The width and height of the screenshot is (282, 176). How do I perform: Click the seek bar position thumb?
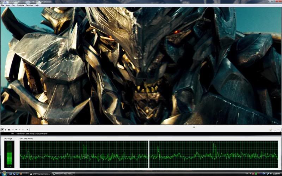click(x=194, y=126)
